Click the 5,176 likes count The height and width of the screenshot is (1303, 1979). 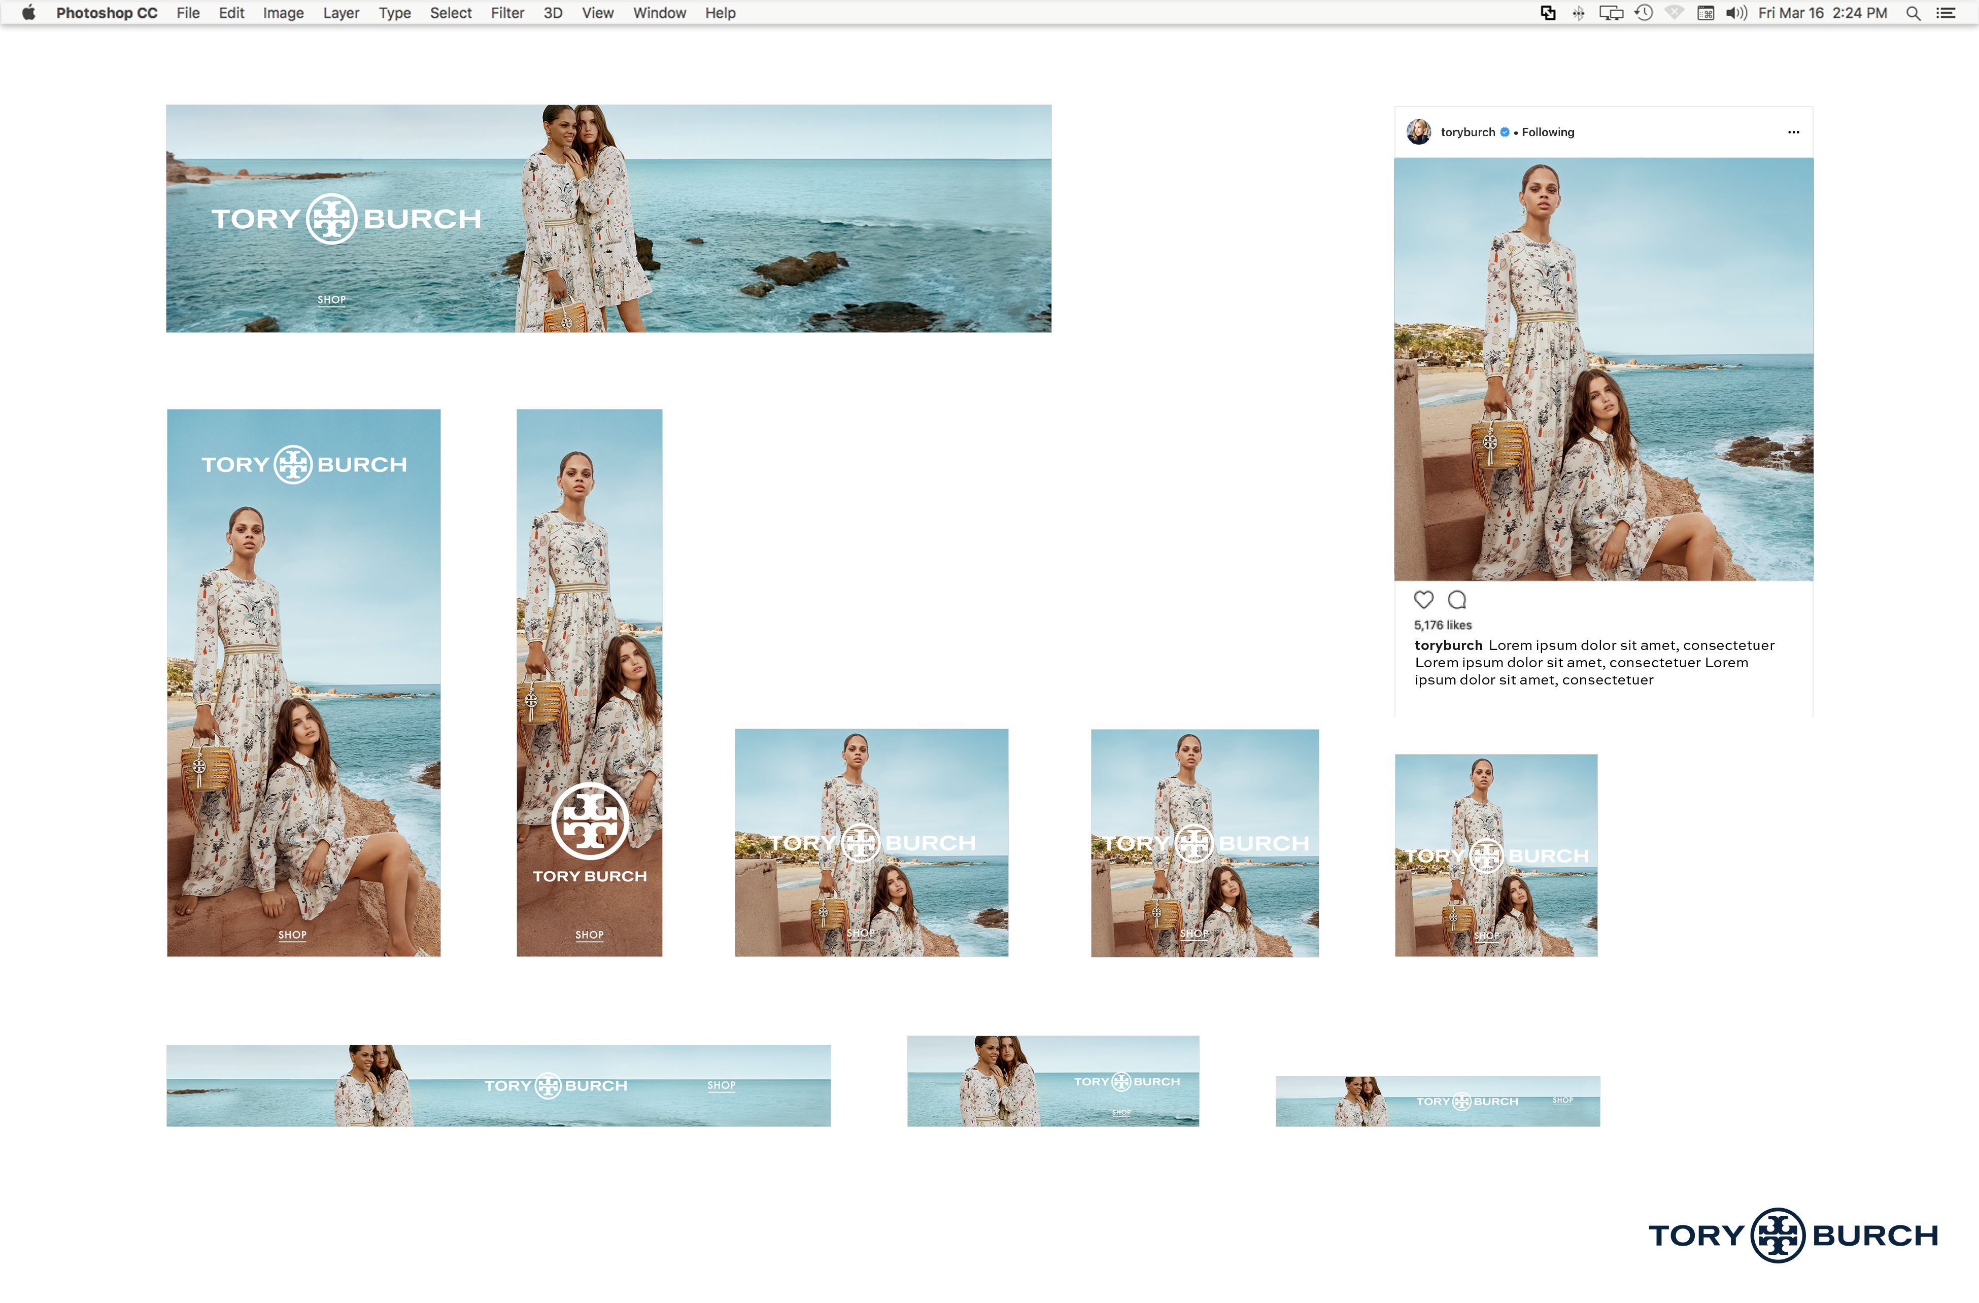(1443, 625)
